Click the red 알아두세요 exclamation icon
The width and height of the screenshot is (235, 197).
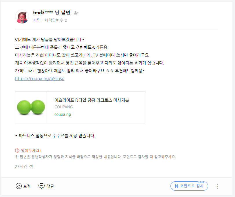(x=17, y=150)
